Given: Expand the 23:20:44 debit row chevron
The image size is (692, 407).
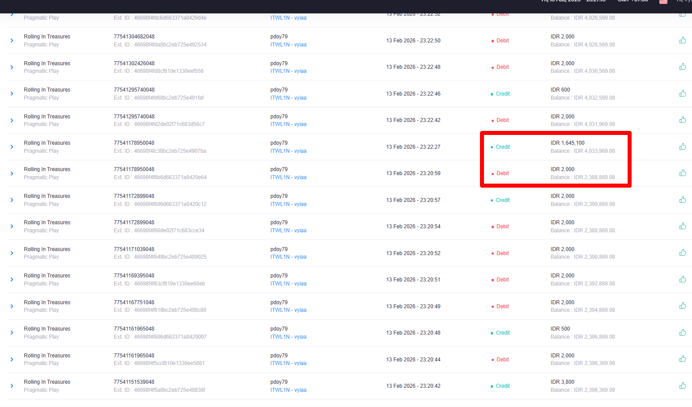Looking at the screenshot, I should tap(12, 360).
